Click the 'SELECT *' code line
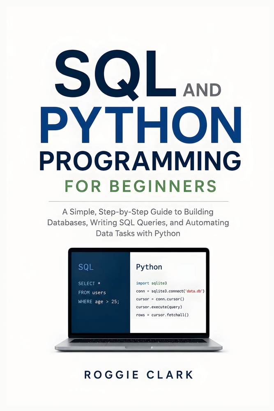The width and height of the screenshot is (274, 411). 89,284
